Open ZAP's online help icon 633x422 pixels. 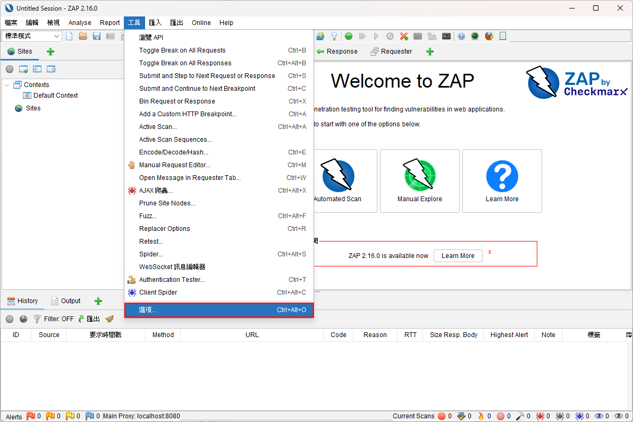[461, 36]
